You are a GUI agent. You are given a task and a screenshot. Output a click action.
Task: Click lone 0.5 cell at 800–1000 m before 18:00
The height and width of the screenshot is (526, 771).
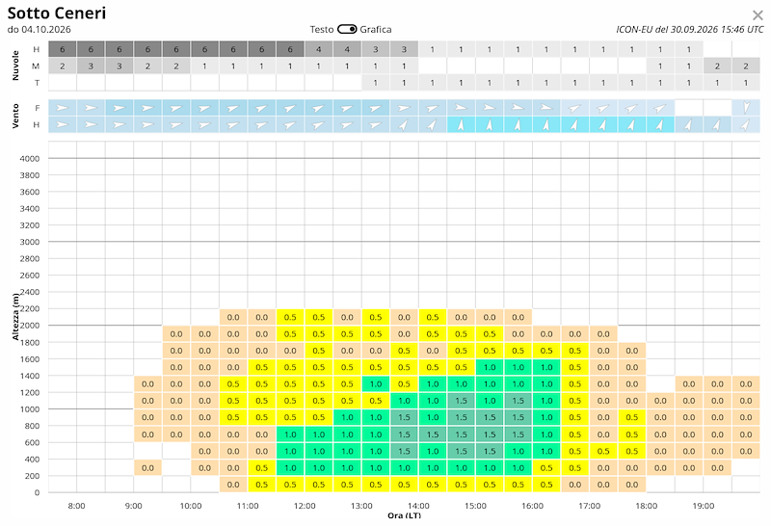tap(632, 417)
